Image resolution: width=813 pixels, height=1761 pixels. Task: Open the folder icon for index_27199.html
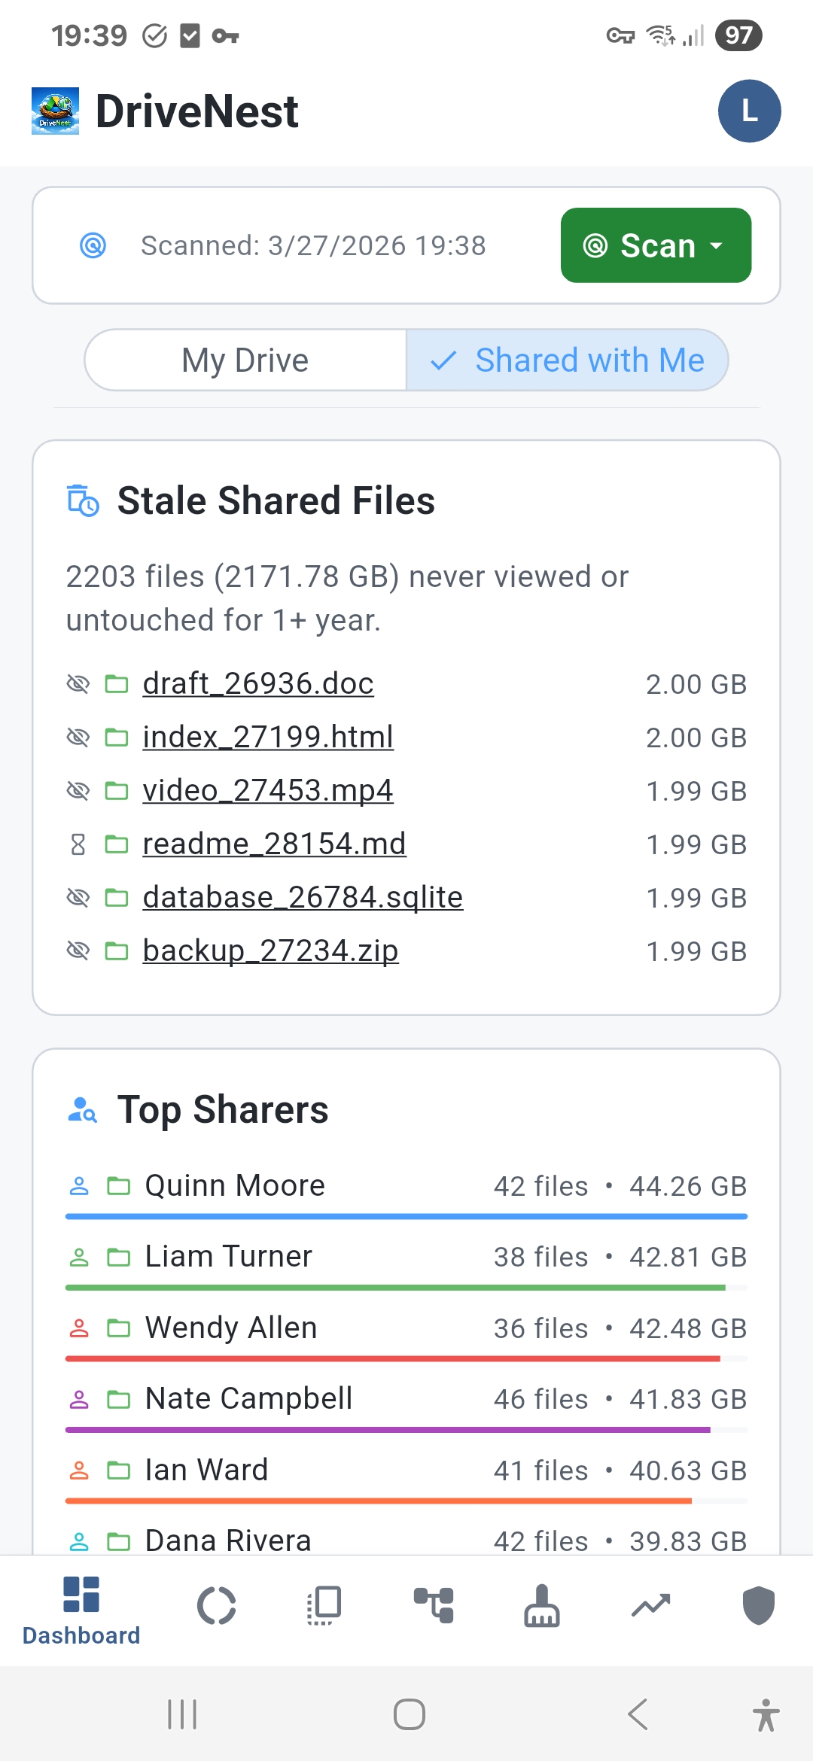coord(116,738)
